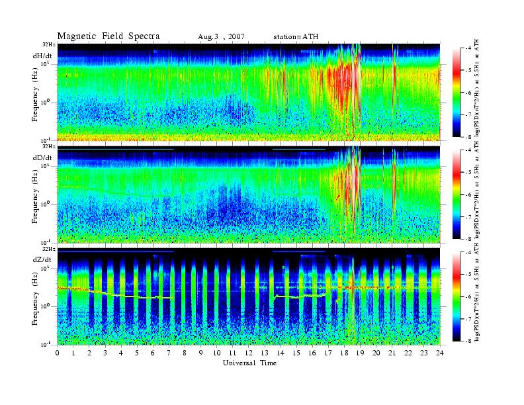The image size is (524, 405).
Task: Select the date text "Aug.3 , 2007"
Action: click(x=221, y=37)
